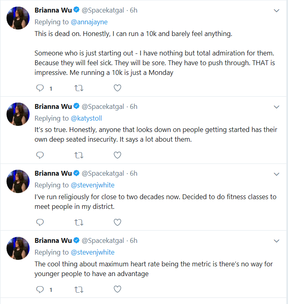Like the deep seated insecurity tweet
This screenshot has width=288, height=304.
click(117, 155)
